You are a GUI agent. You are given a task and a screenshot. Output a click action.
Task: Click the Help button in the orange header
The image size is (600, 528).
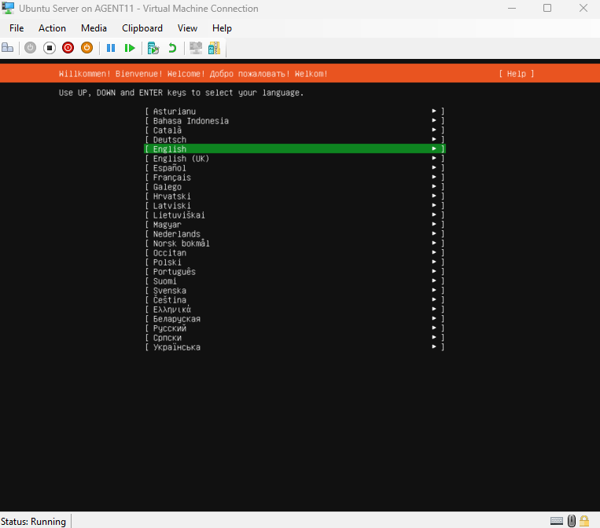(x=516, y=74)
